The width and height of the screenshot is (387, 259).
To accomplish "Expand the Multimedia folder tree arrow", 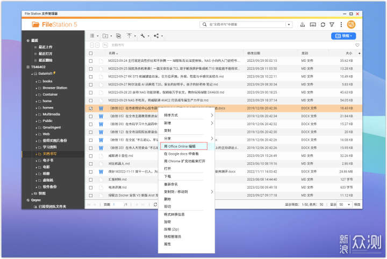I will [x=37, y=114].
